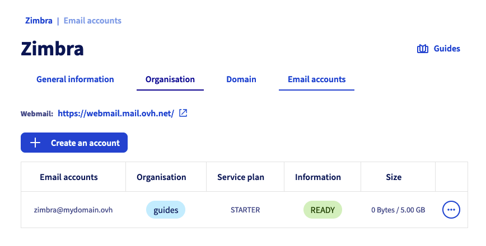The image size is (486, 246).
Task: Click the Guides link text
Action: (x=447, y=49)
